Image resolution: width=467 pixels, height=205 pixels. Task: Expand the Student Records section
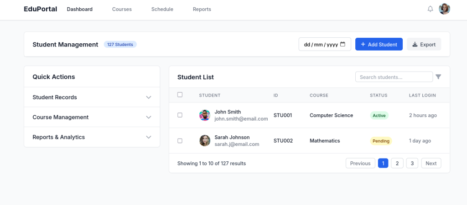click(92, 97)
